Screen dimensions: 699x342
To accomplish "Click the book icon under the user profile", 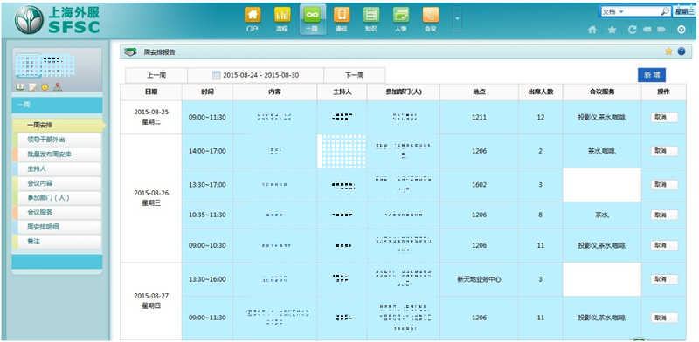I will (20, 87).
